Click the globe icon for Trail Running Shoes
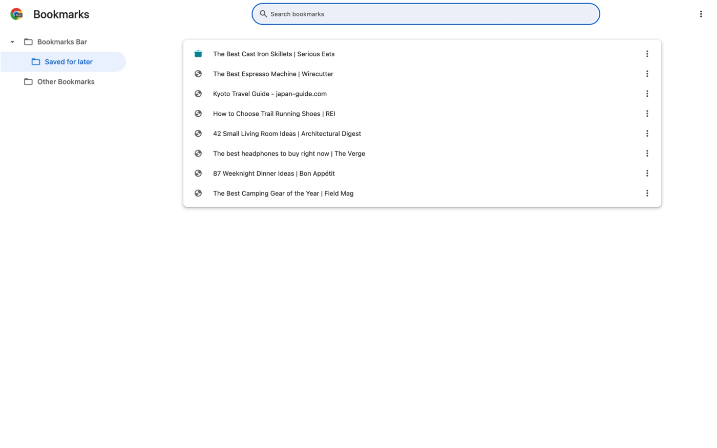Viewport: 717px width, 448px height. click(198, 114)
